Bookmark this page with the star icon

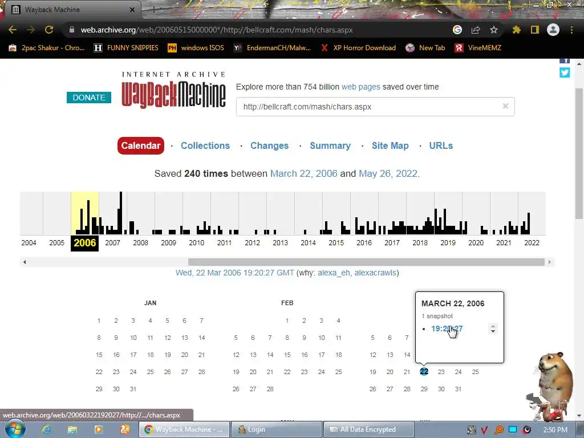click(x=494, y=30)
